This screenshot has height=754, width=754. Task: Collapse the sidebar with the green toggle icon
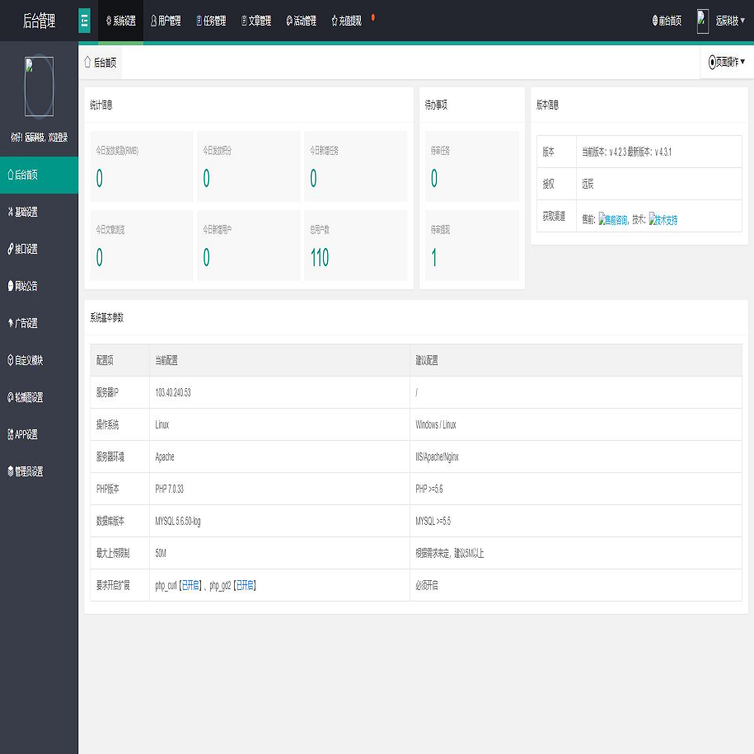(x=84, y=21)
